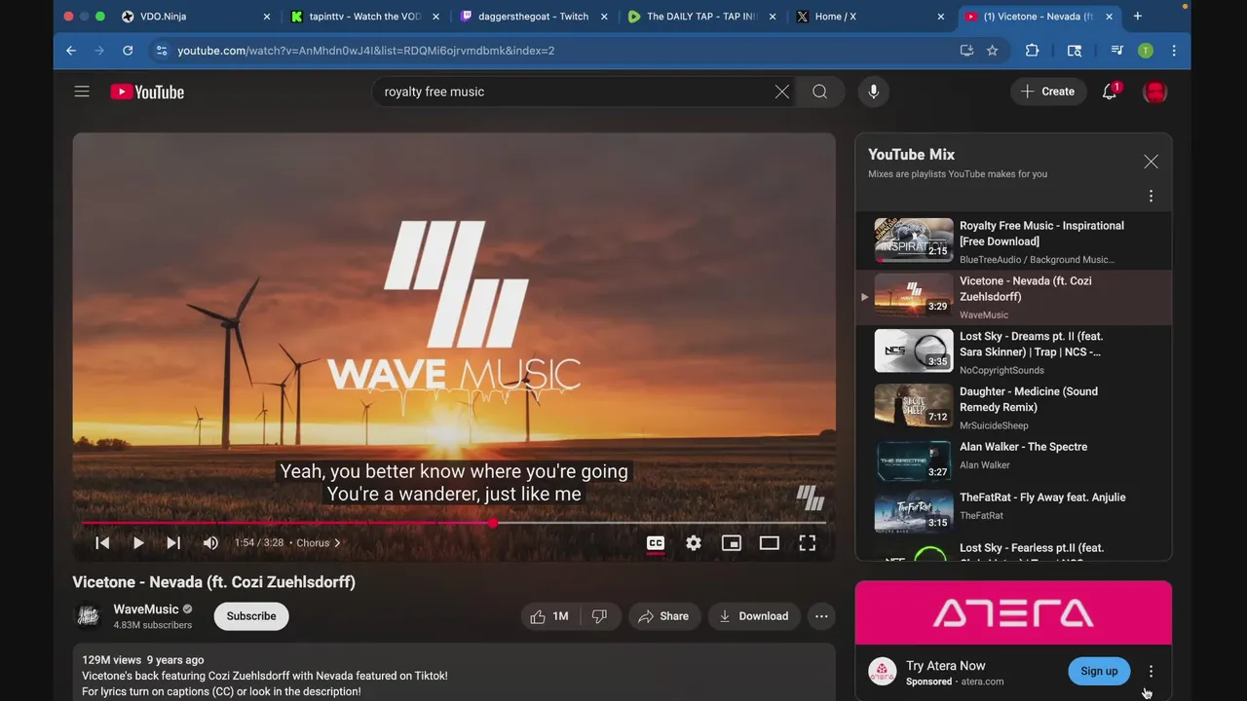
Task: Switch to theater mode
Action: [x=770, y=543]
